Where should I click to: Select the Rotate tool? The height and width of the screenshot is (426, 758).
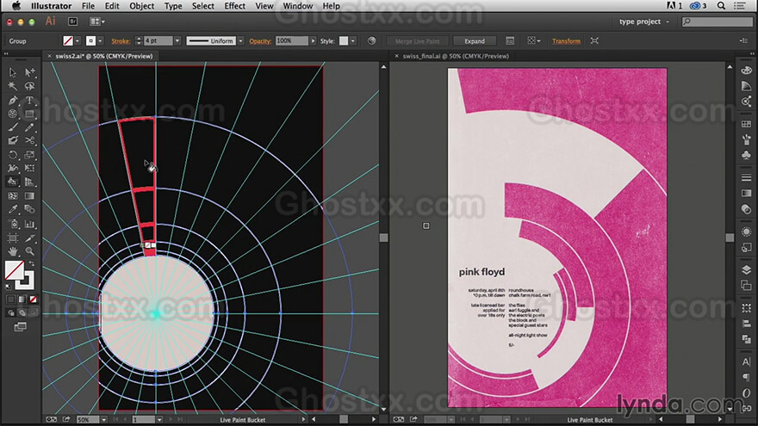(x=13, y=155)
